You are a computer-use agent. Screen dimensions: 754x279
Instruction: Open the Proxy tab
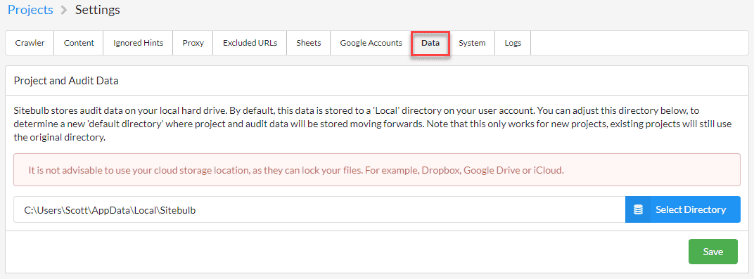(x=193, y=43)
